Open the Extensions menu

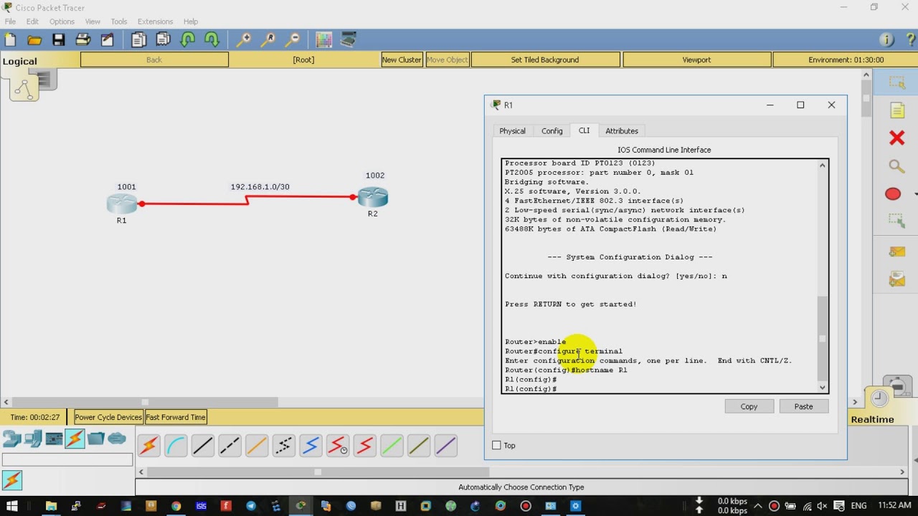tap(155, 21)
